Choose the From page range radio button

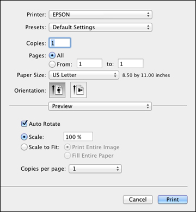[x=52, y=64]
